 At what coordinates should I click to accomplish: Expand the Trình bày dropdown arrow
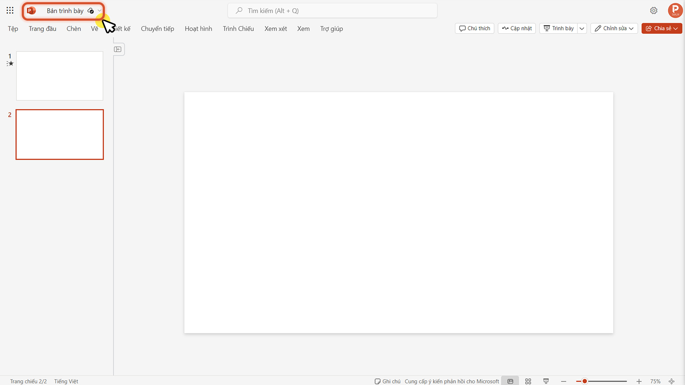(582, 28)
